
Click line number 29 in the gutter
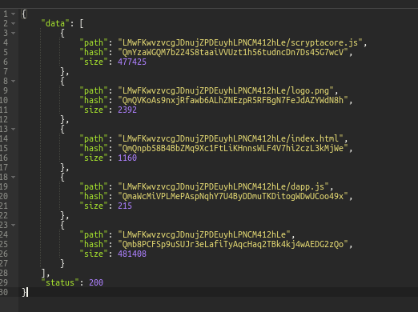(x=4, y=282)
